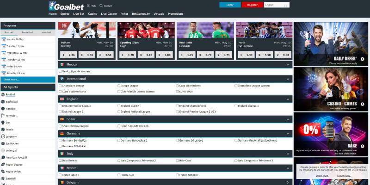370x185 pixels.
Task: Open the 0% Rake promotion banner
Action: pos(331,134)
